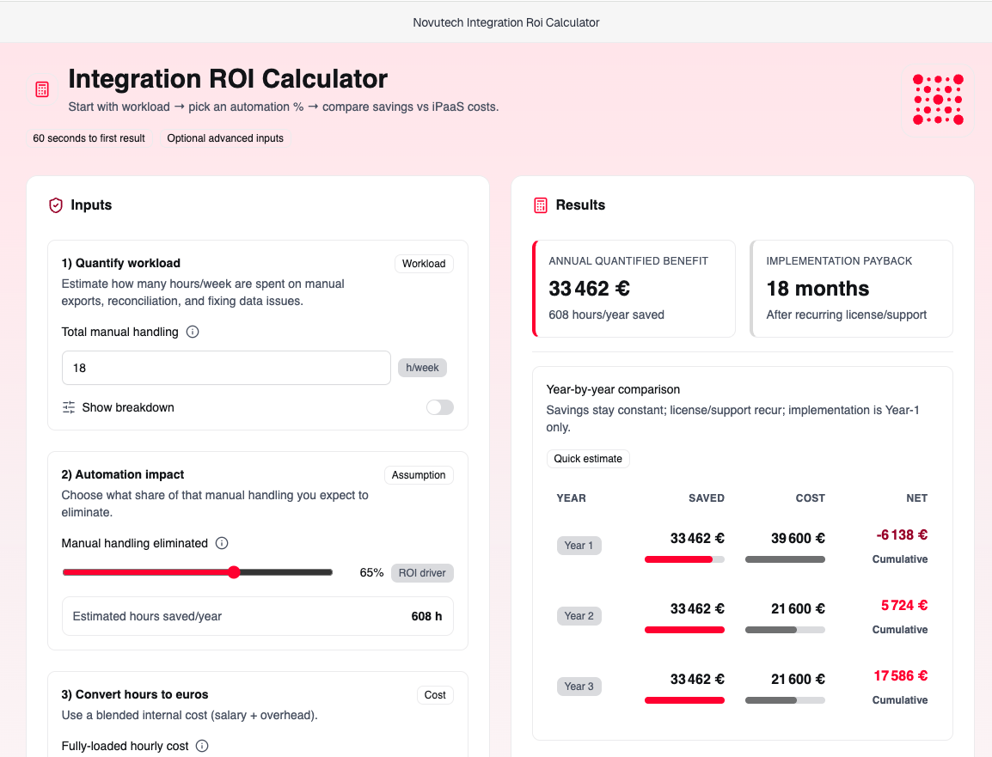Click the Assumption badge
Image resolution: width=992 pixels, height=757 pixels.
pyautogui.click(x=419, y=475)
